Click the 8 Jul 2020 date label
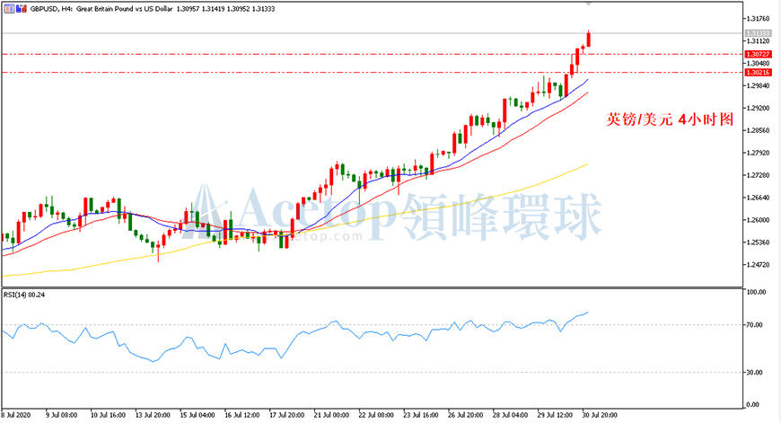 point(16,415)
